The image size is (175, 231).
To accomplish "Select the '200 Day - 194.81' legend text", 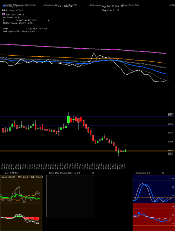I will pos(15,15).
